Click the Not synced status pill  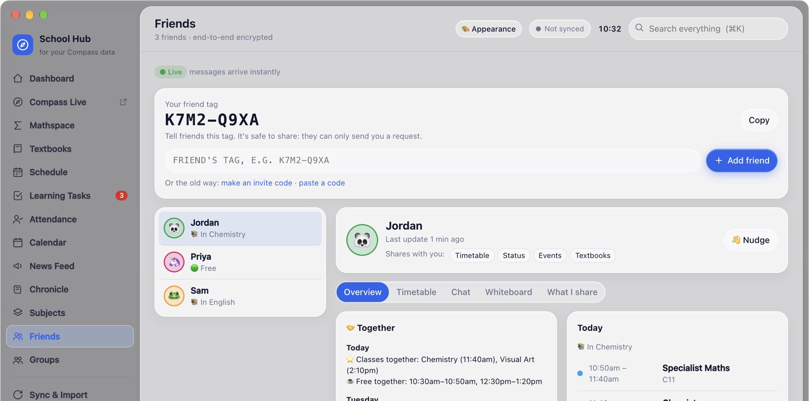click(560, 29)
